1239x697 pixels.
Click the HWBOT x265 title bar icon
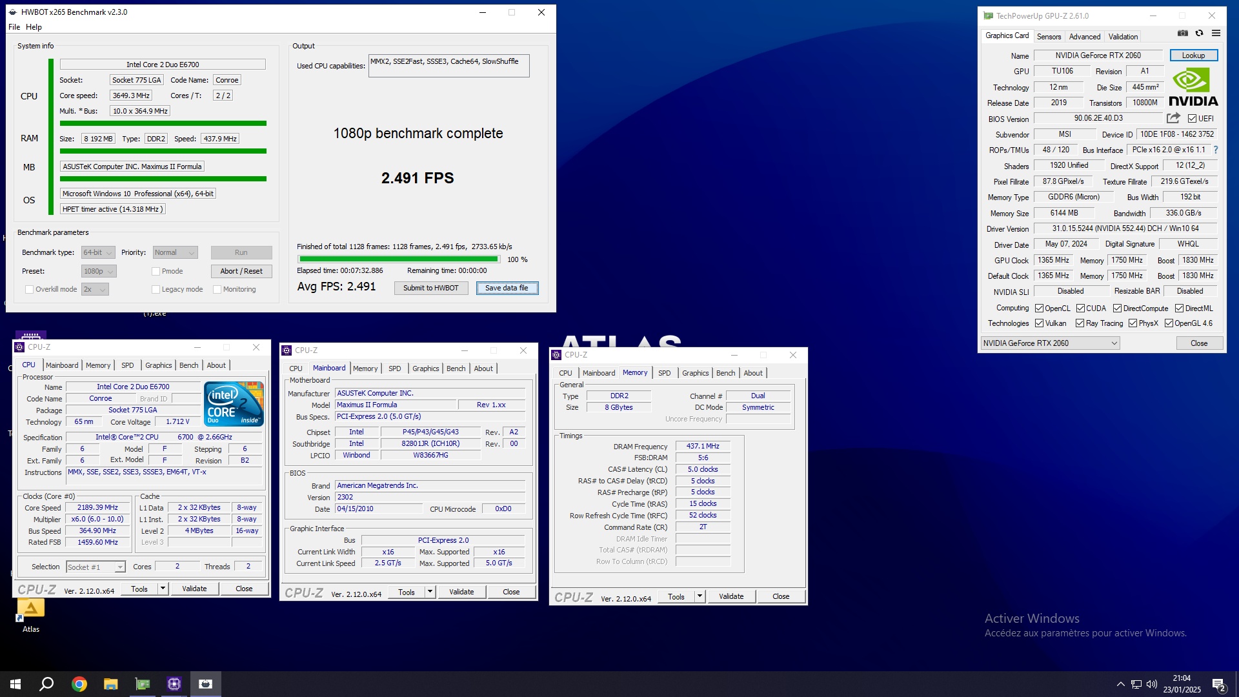tap(13, 12)
